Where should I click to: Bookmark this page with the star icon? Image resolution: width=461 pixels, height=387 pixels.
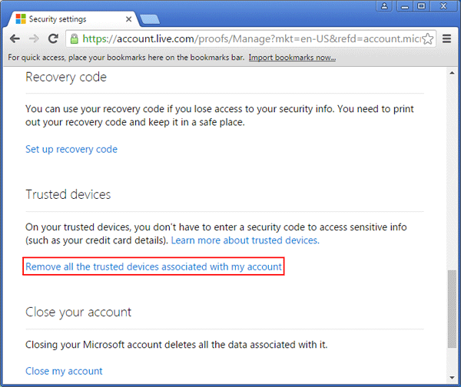click(x=428, y=38)
